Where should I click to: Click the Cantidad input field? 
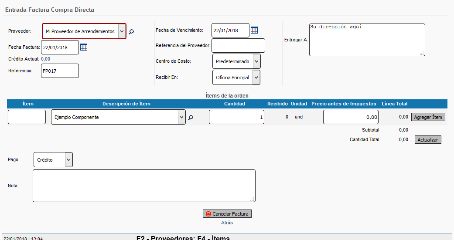click(236, 117)
